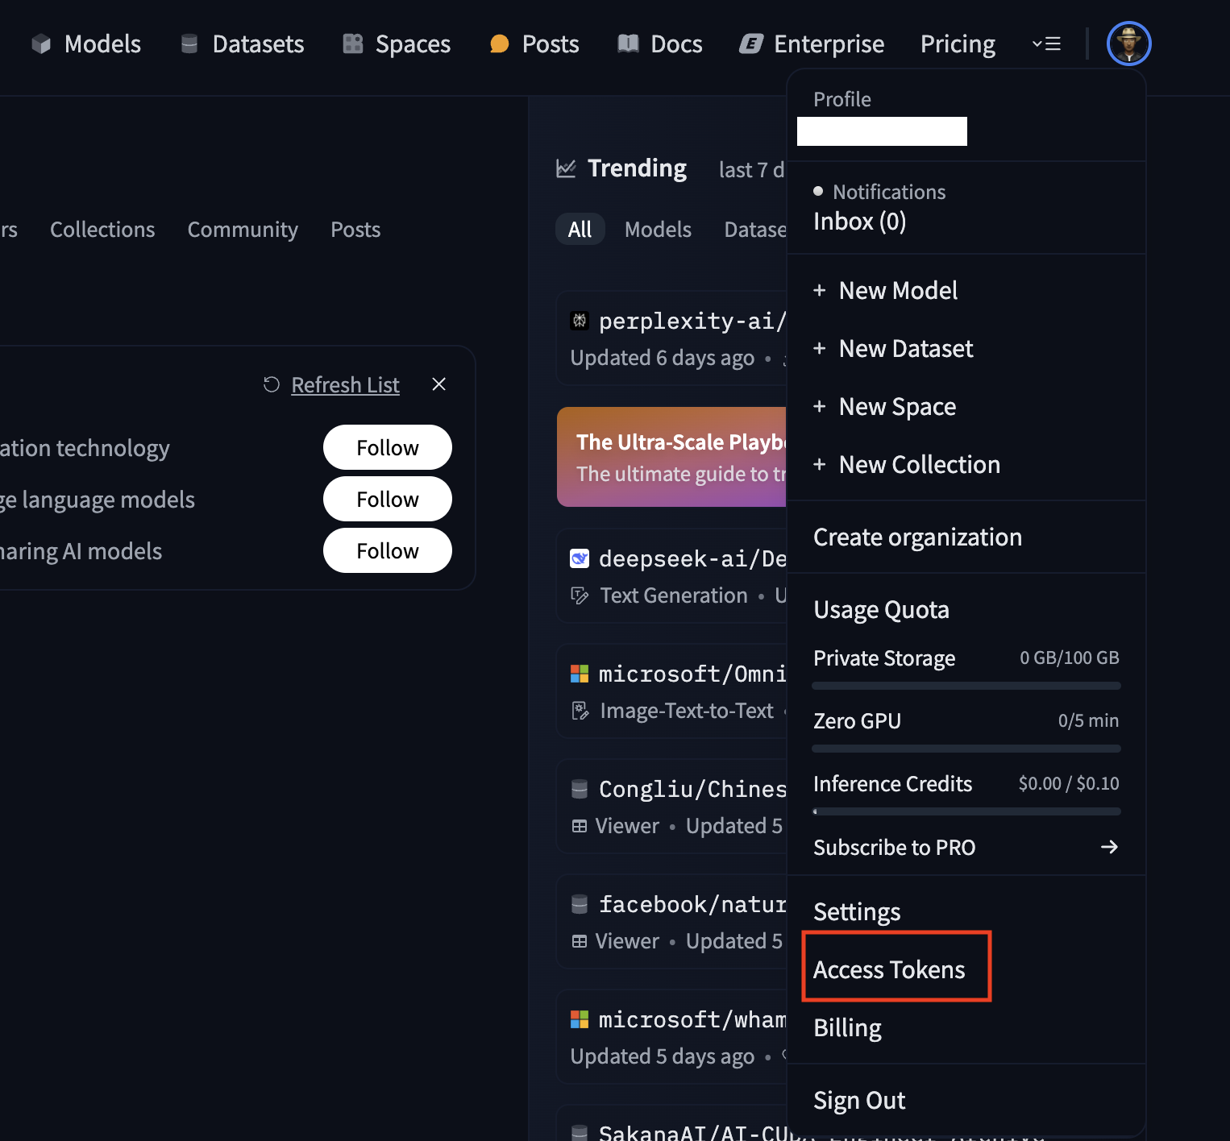Switch to the Models trending filter

click(x=658, y=230)
